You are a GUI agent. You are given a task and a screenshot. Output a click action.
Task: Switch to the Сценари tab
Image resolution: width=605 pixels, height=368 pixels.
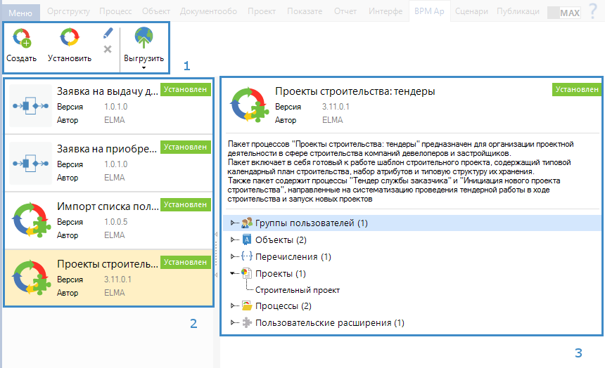point(471,12)
